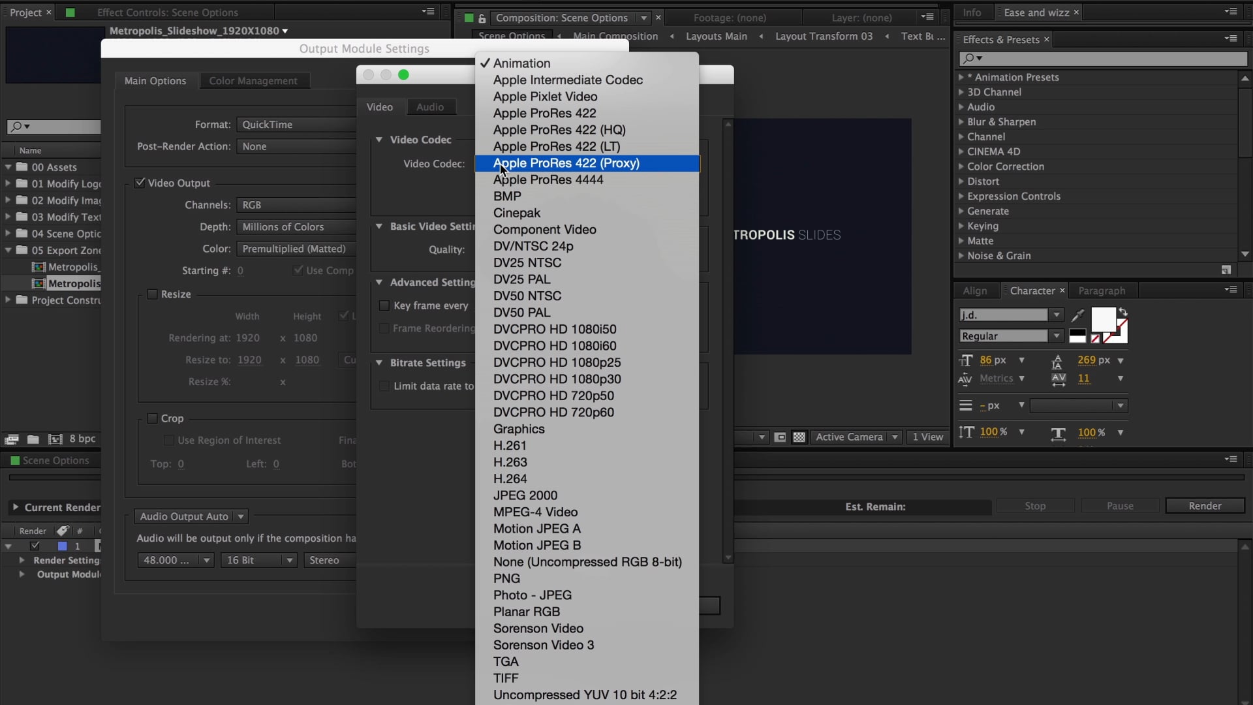The height and width of the screenshot is (705, 1253).
Task: Tick Use Region of Interest checkbox
Action: pos(169,441)
